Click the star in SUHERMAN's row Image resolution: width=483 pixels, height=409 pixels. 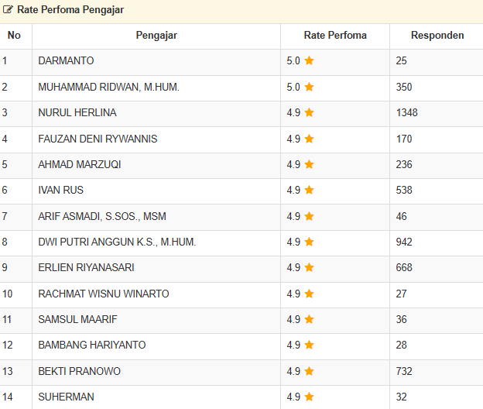(x=309, y=397)
